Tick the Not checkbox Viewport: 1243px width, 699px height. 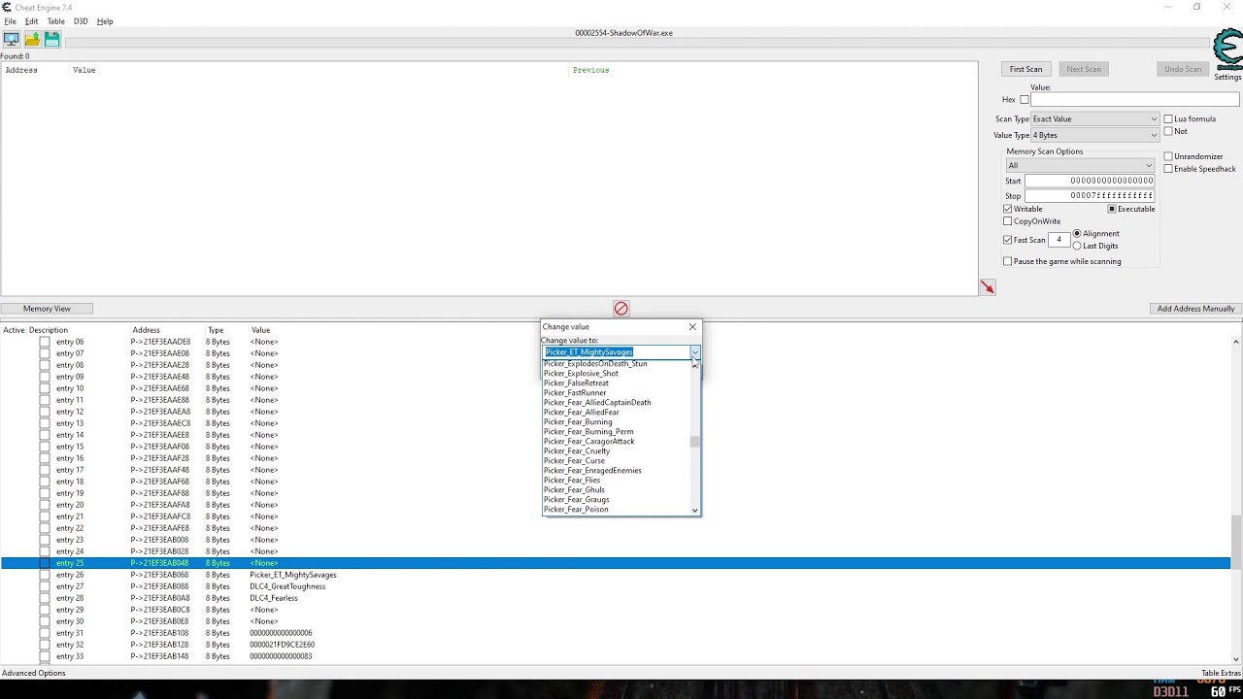(1168, 131)
